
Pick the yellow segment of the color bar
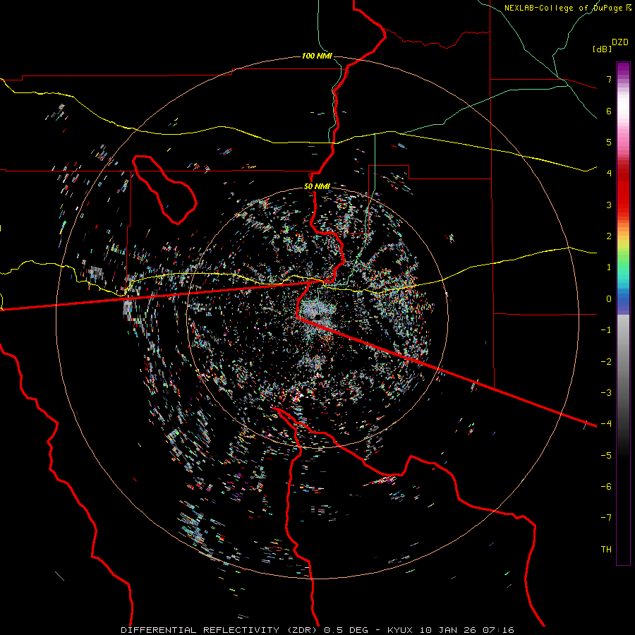click(623, 243)
